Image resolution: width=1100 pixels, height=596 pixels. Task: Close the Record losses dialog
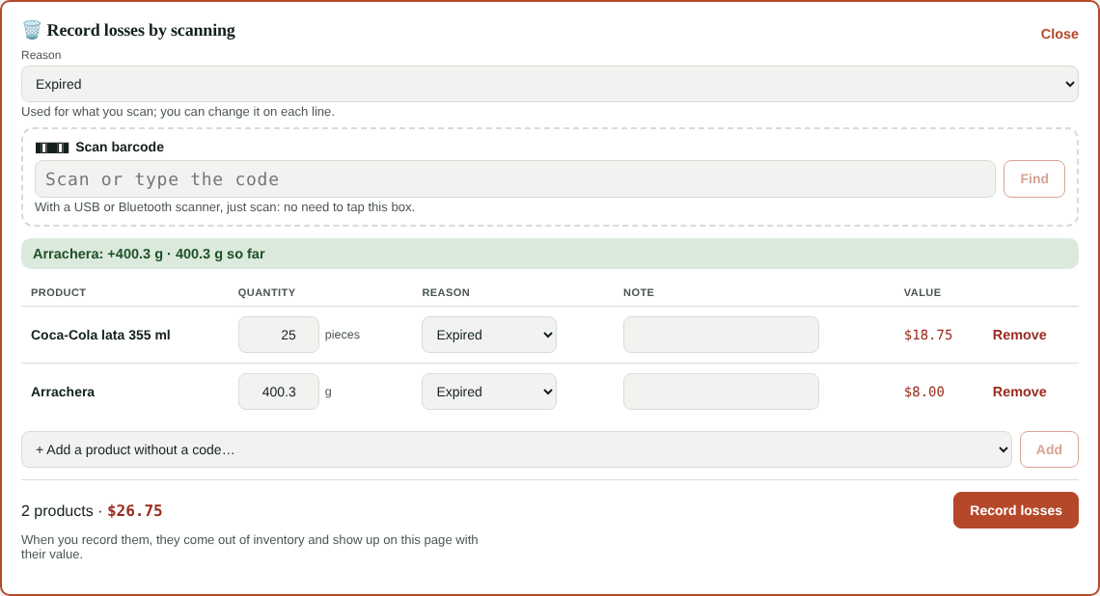click(x=1059, y=35)
